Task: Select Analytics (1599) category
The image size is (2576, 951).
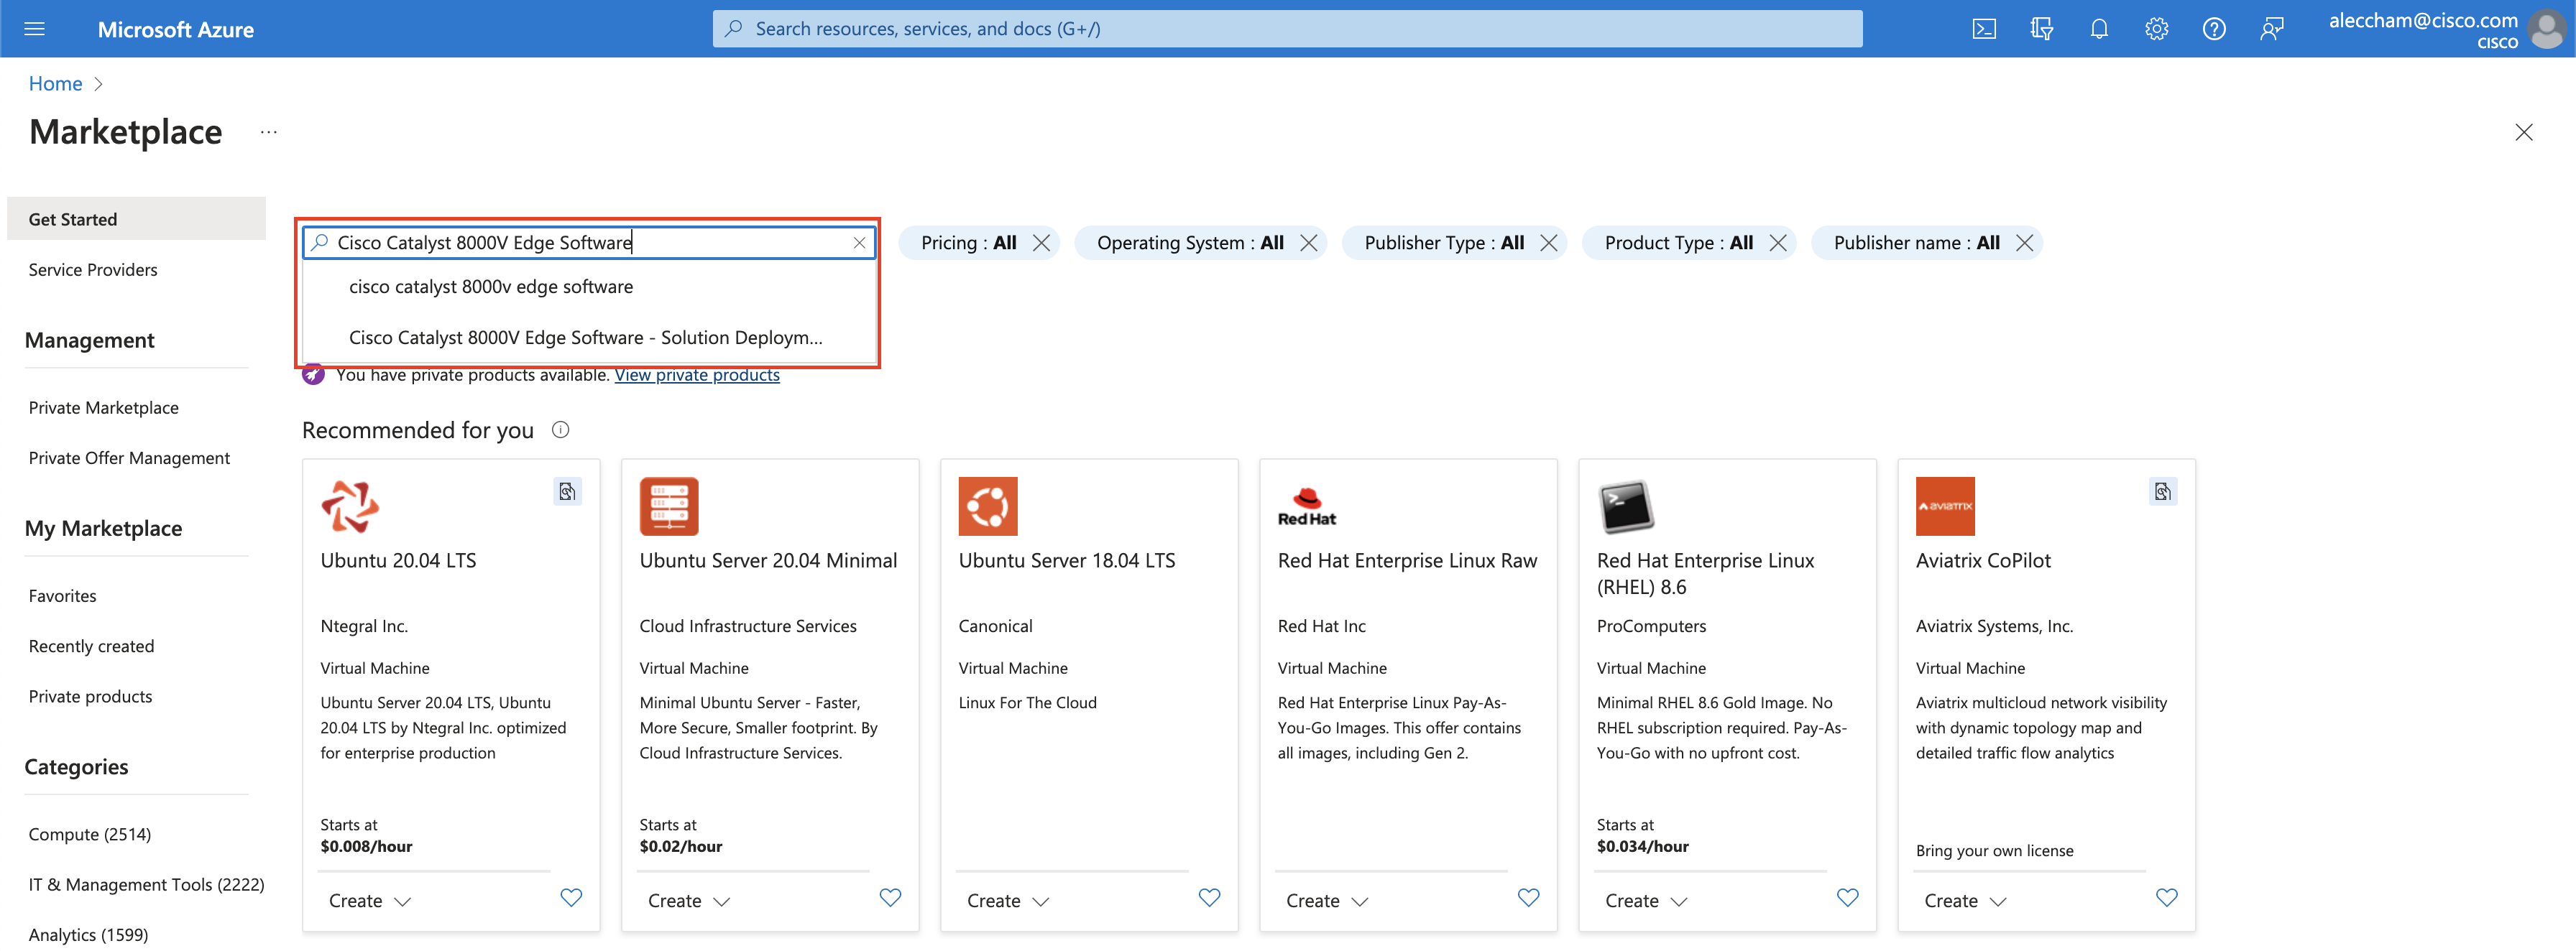Action: click(88, 934)
